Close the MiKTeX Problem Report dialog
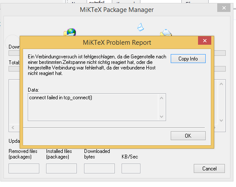This screenshot has width=236, height=187. 204,40
